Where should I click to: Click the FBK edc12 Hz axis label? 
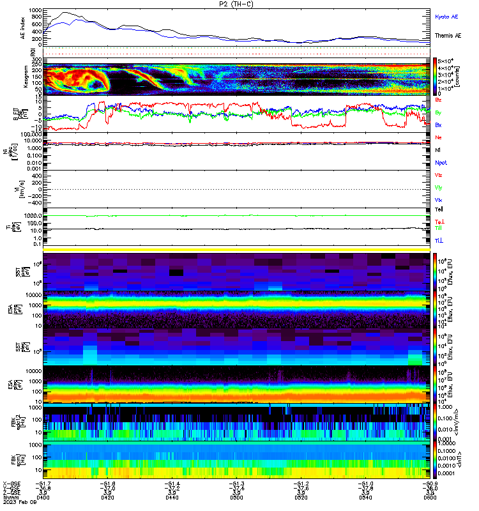18,422
